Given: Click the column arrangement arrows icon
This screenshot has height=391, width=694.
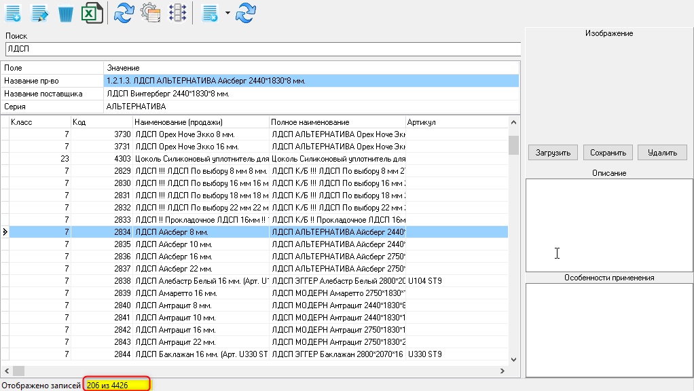Looking at the screenshot, I should tap(177, 13).
